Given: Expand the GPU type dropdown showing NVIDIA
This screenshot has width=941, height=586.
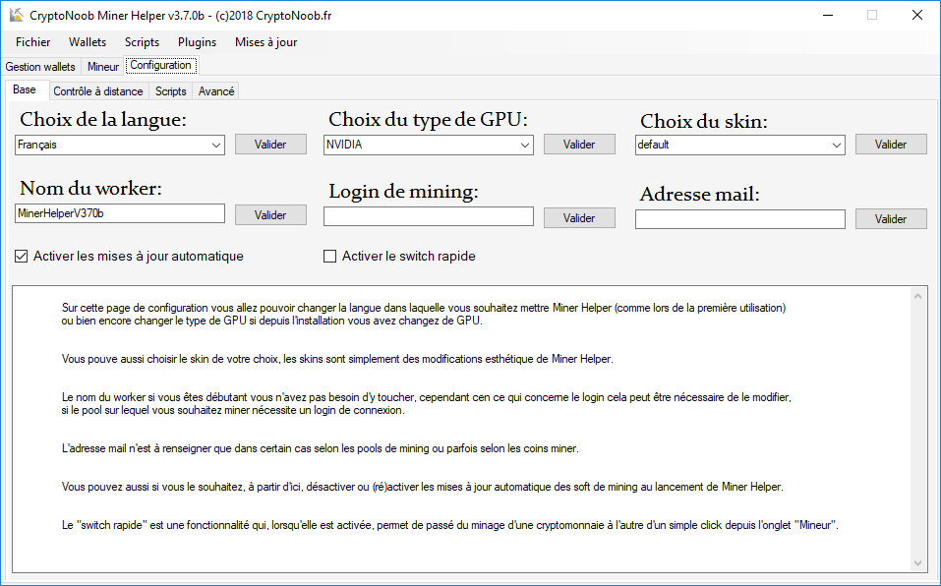Looking at the screenshot, I should point(524,146).
